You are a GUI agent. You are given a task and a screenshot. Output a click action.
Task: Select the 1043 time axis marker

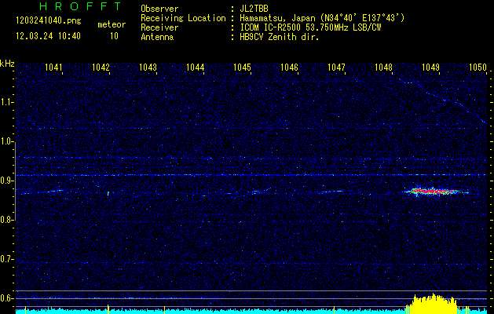(x=148, y=68)
